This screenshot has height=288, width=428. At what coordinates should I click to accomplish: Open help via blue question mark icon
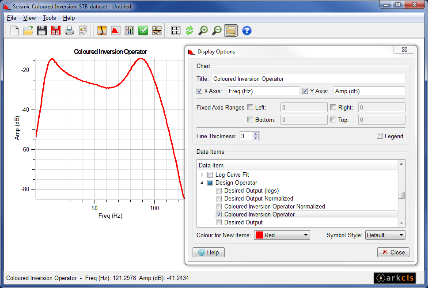coord(247,30)
